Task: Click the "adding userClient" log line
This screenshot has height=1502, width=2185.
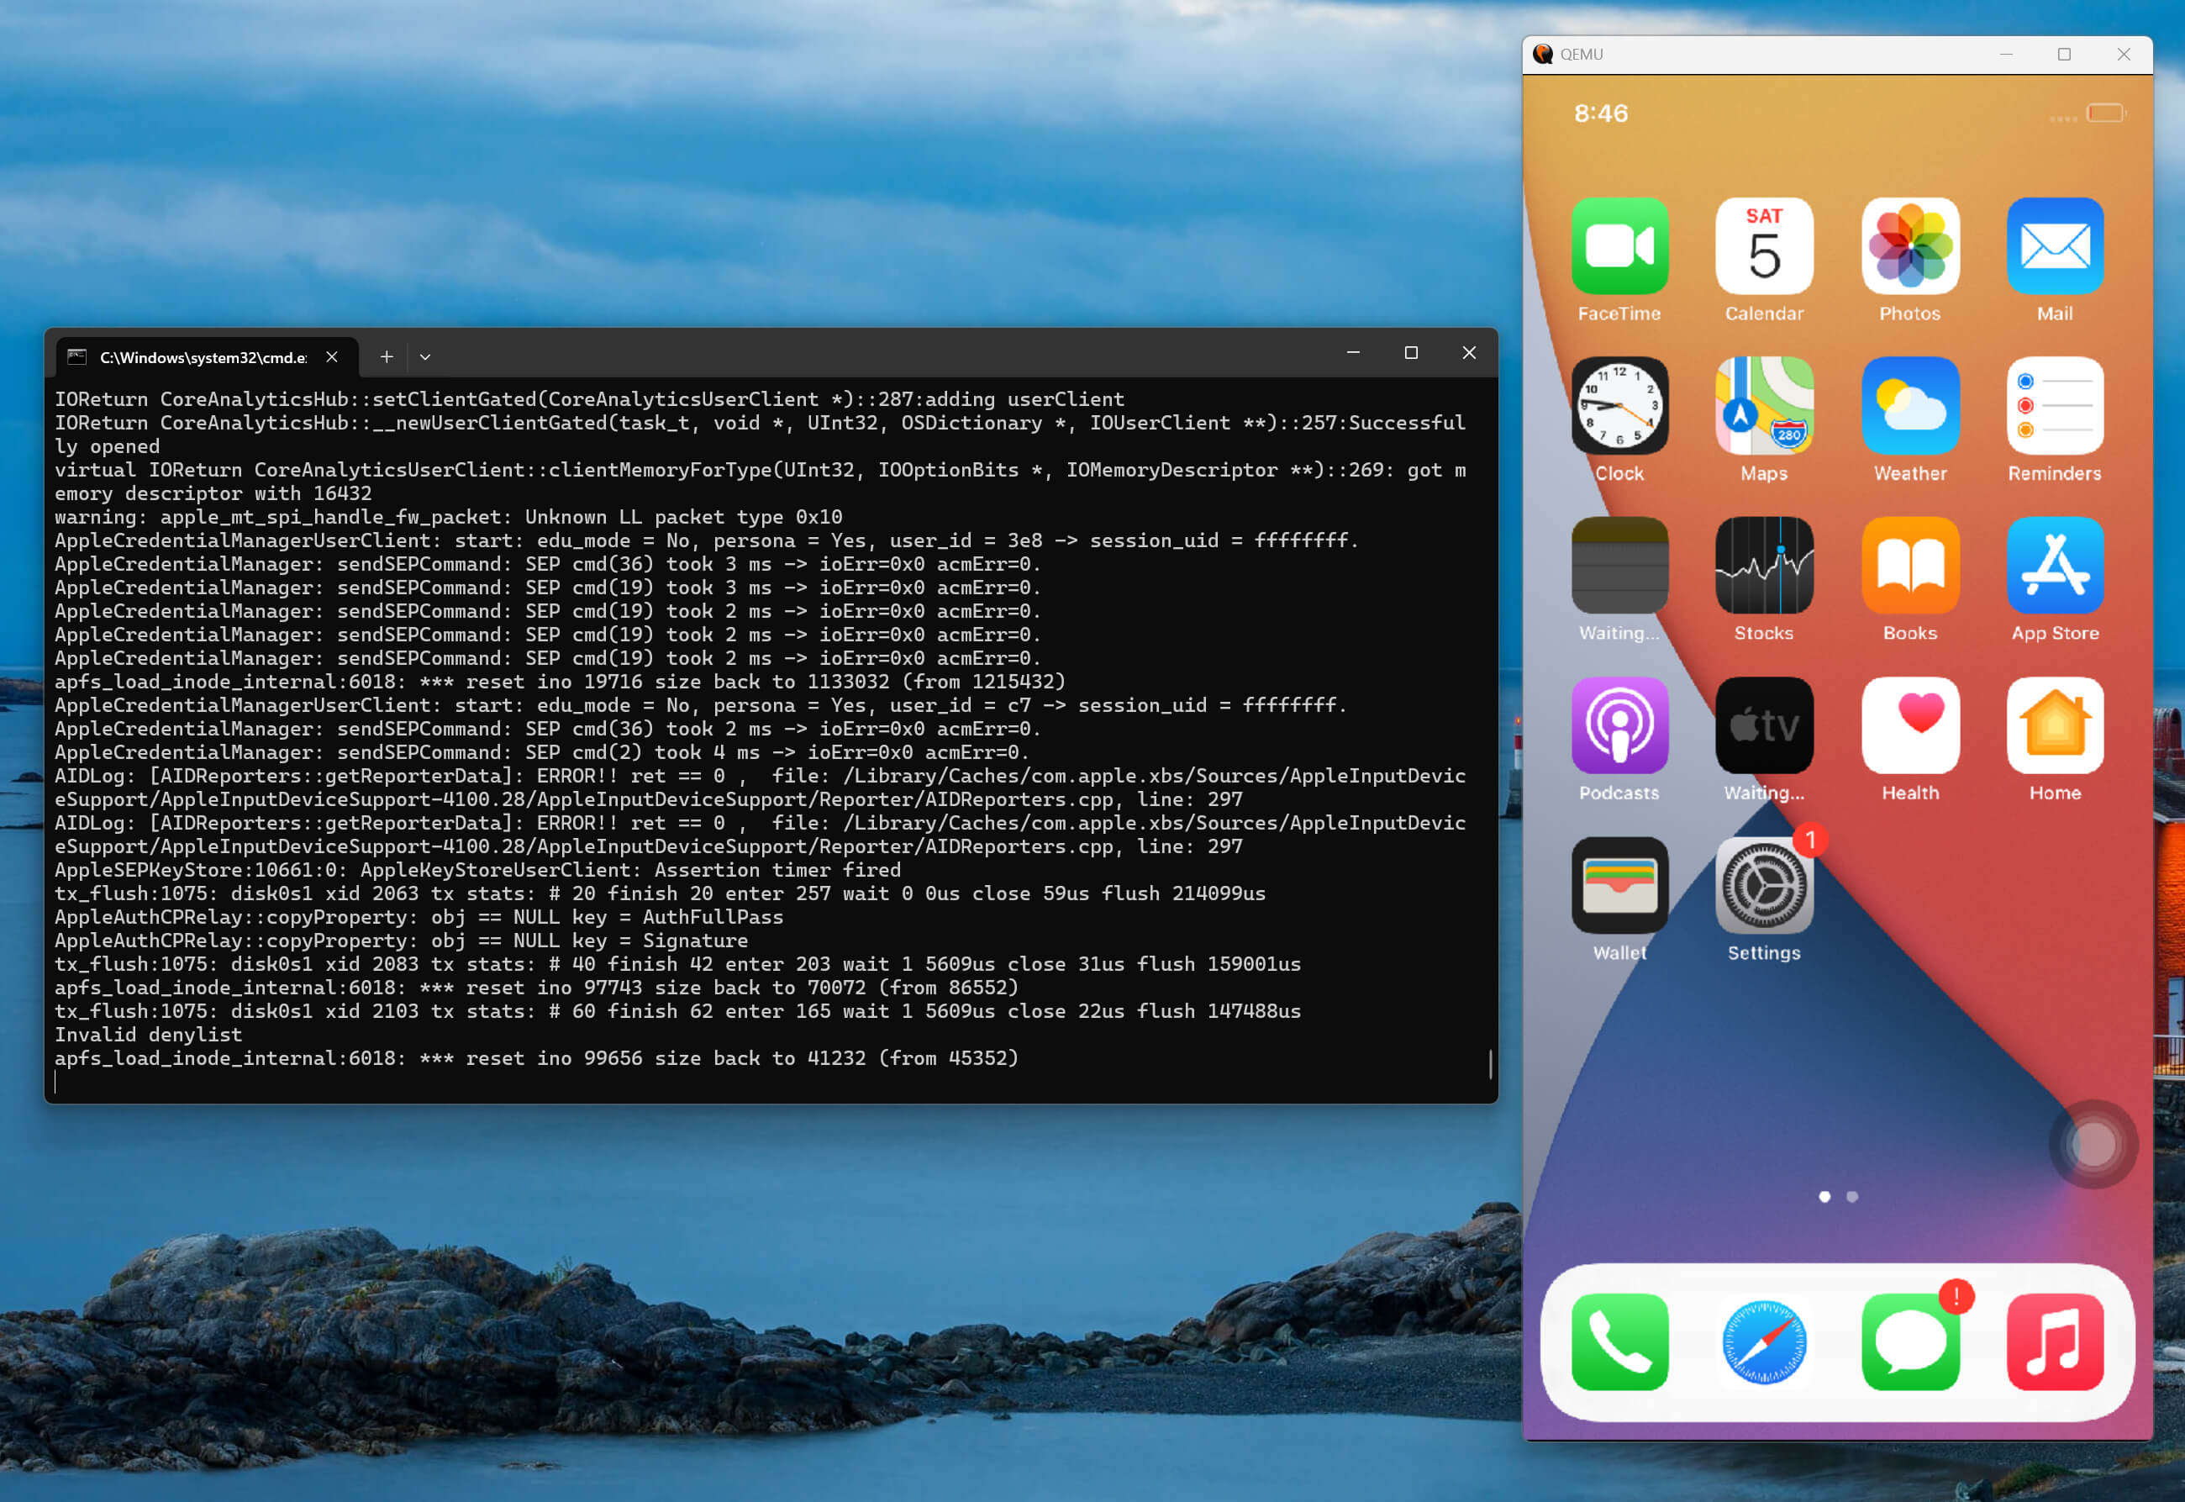Action: 589,399
